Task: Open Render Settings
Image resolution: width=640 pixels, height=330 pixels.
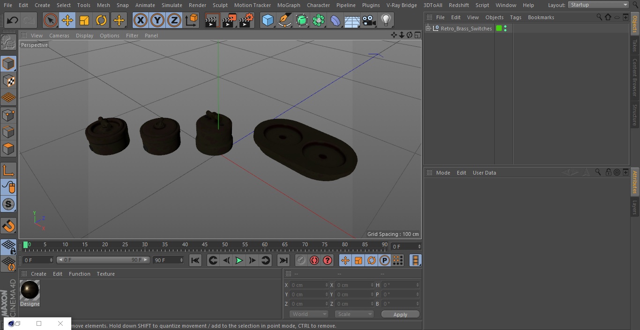Action: tap(246, 20)
